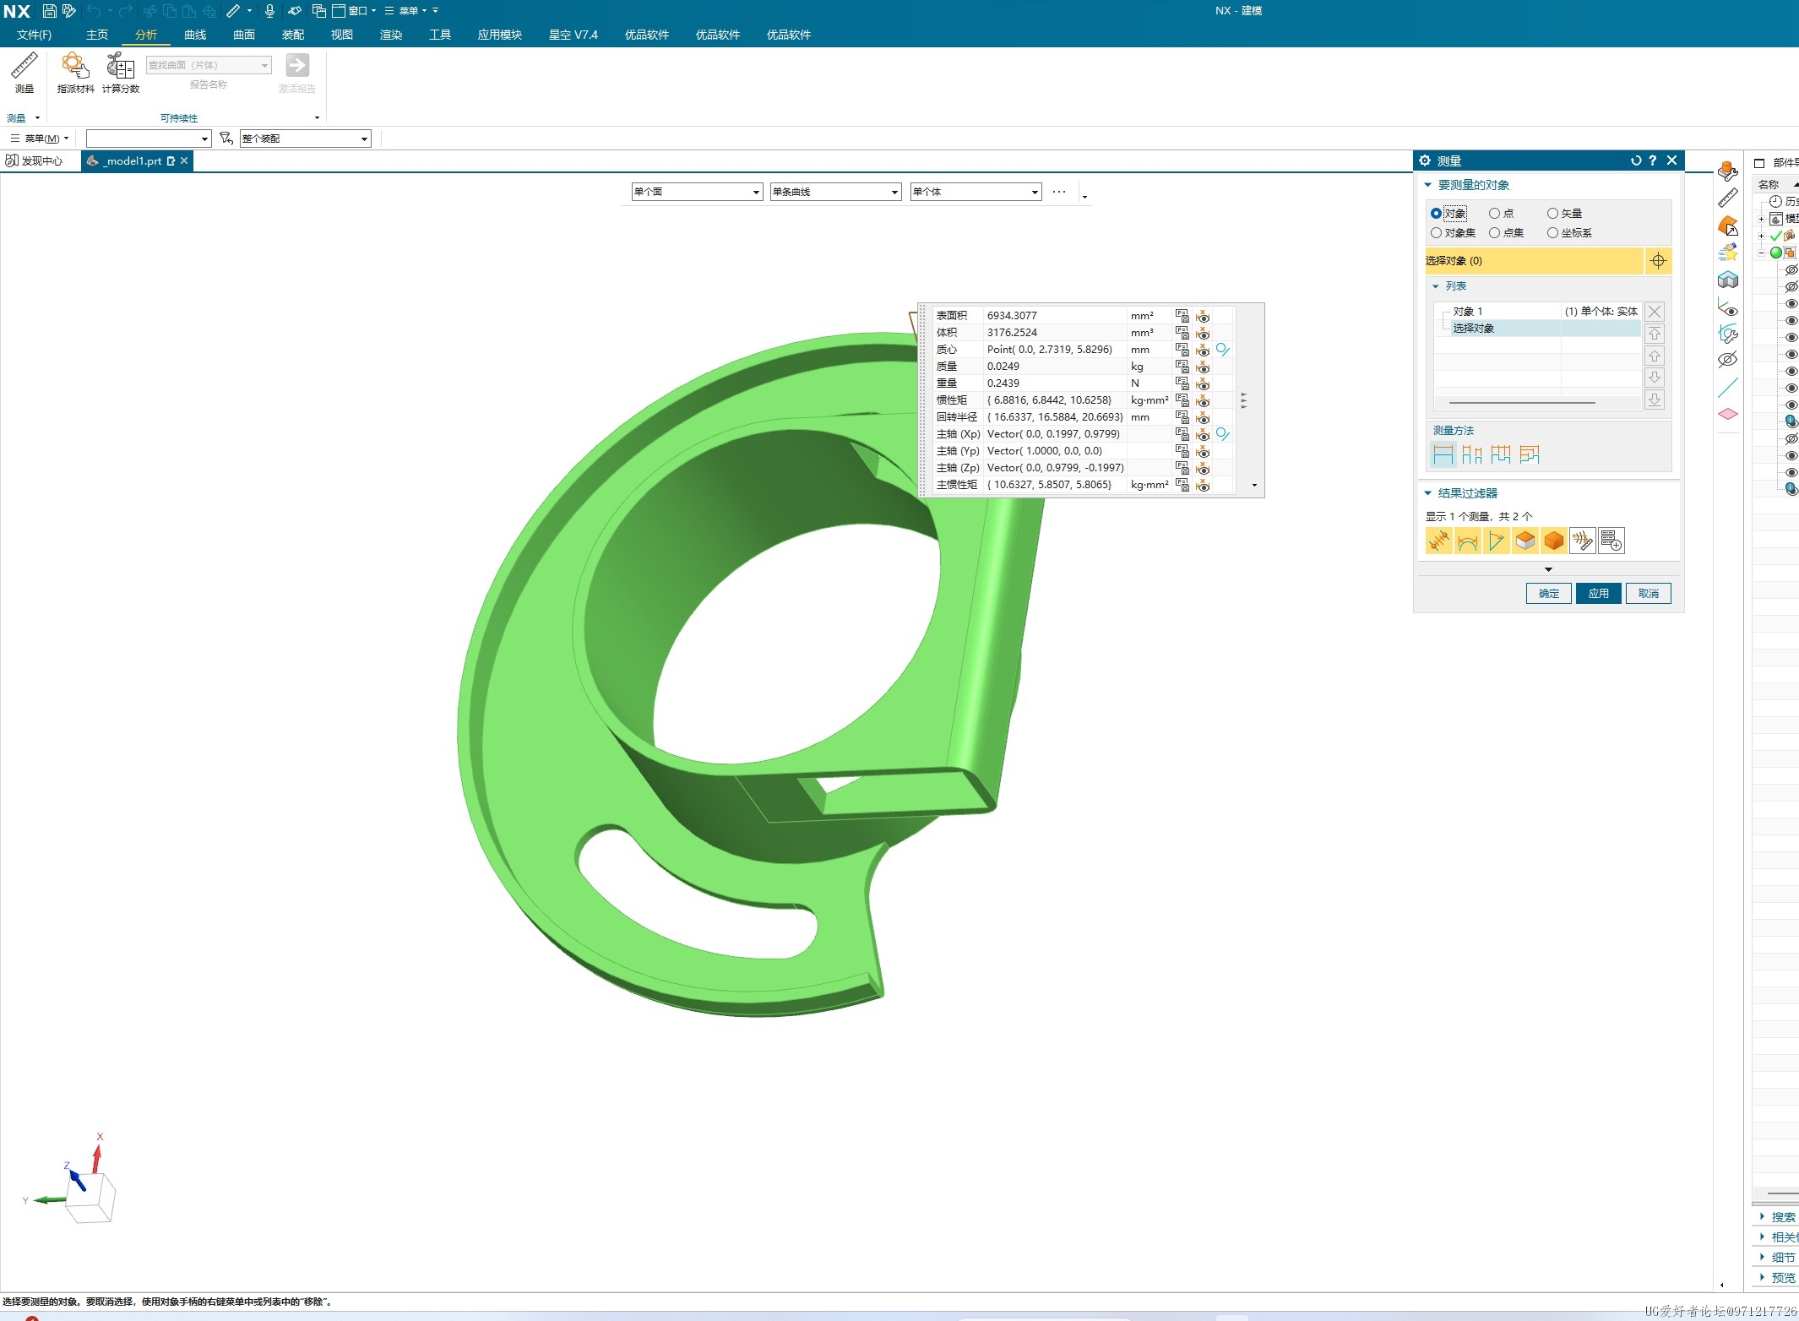Click the 确定 button
This screenshot has height=1321, width=1799.
pos(1549,594)
